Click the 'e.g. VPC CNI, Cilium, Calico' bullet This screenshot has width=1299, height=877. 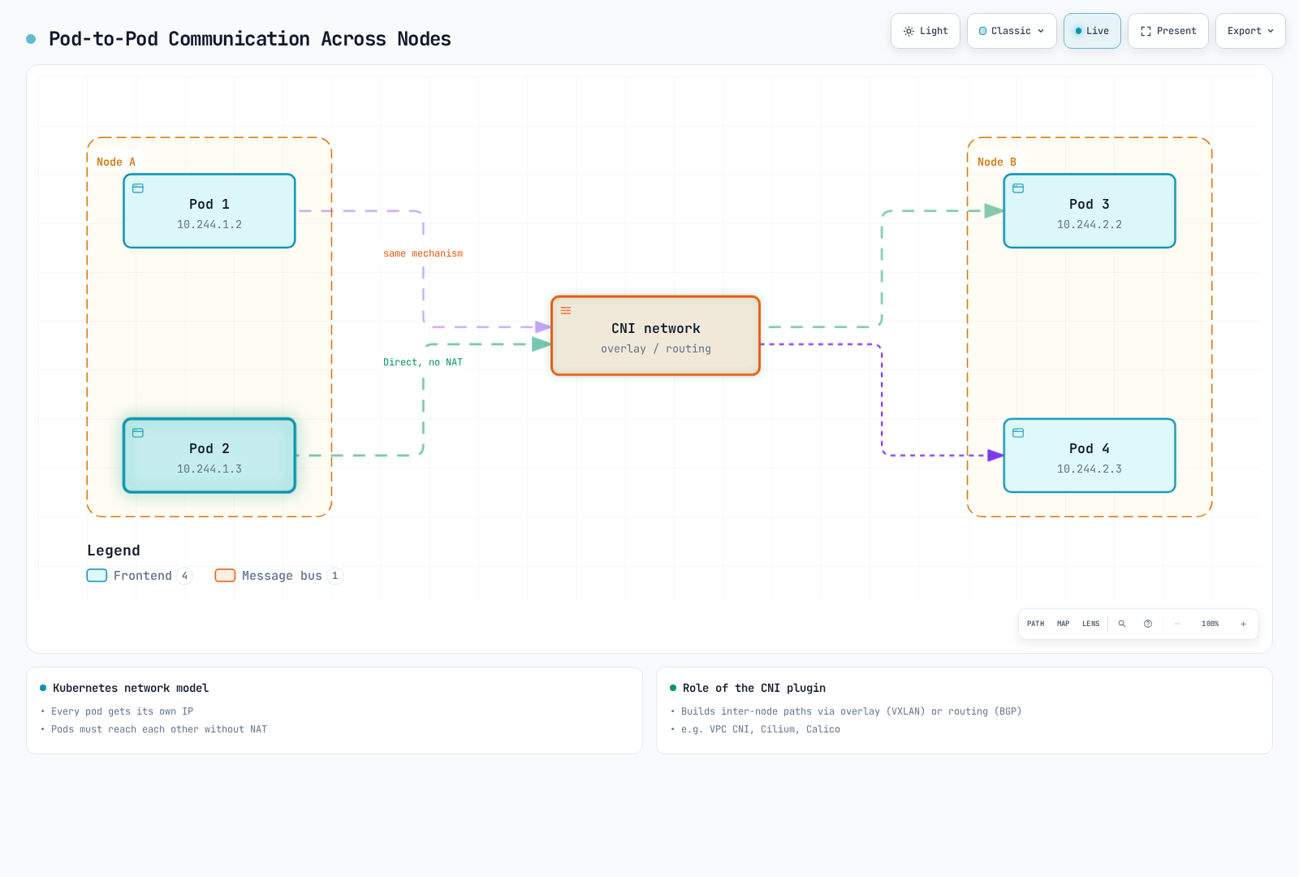tap(761, 729)
